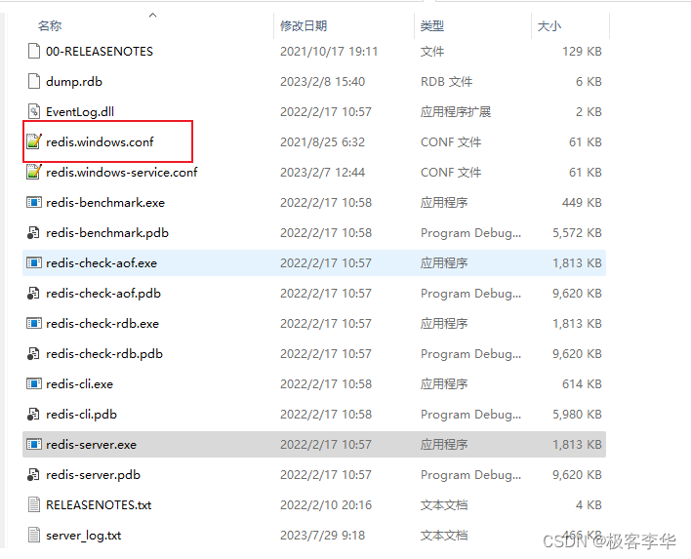691x559 pixels.
Task: Select the file name redis-benchmark.pdb
Action: pyautogui.click(x=107, y=232)
